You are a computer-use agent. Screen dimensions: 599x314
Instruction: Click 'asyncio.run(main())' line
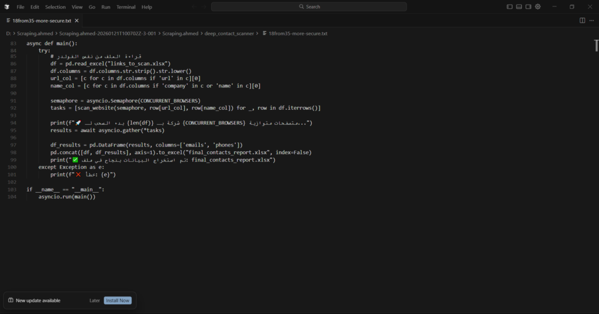tap(67, 197)
